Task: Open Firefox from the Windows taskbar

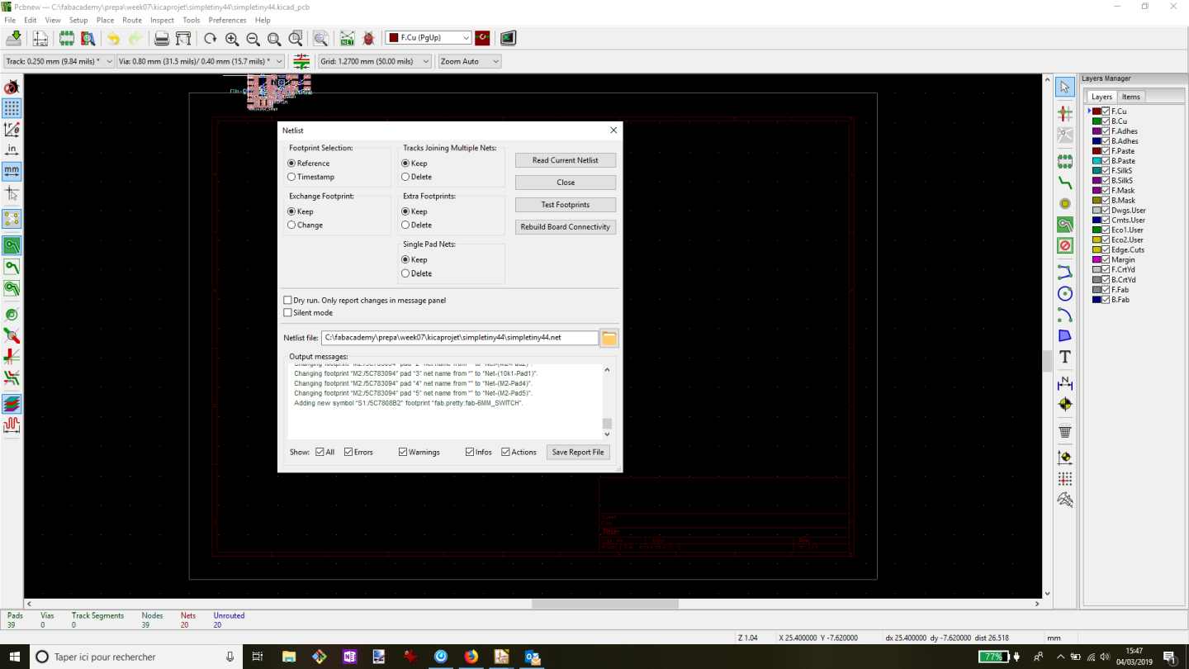Action: tap(471, 657)
